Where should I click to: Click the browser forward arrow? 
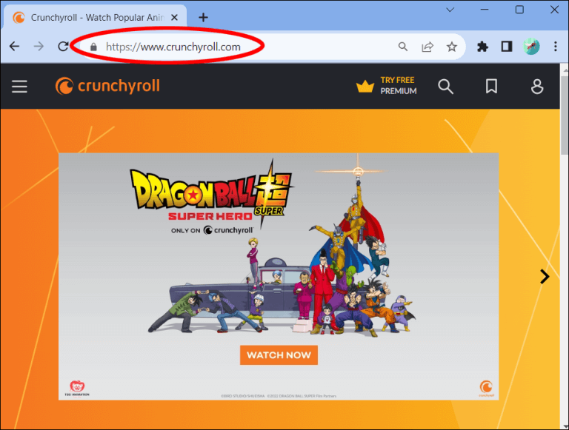(39, 47)
